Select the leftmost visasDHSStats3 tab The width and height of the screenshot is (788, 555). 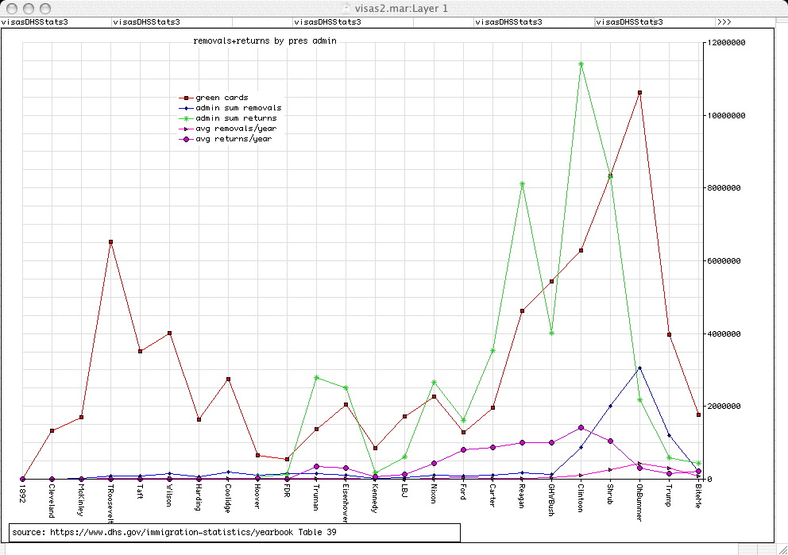(x=35, y=22)
